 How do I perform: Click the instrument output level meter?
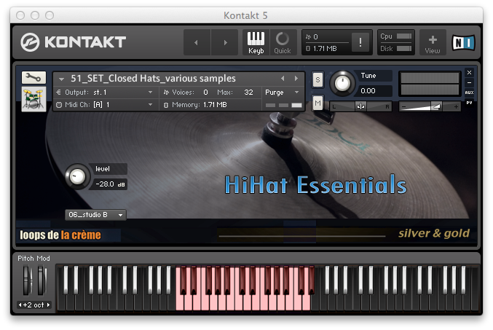click(x=430, y=83)
